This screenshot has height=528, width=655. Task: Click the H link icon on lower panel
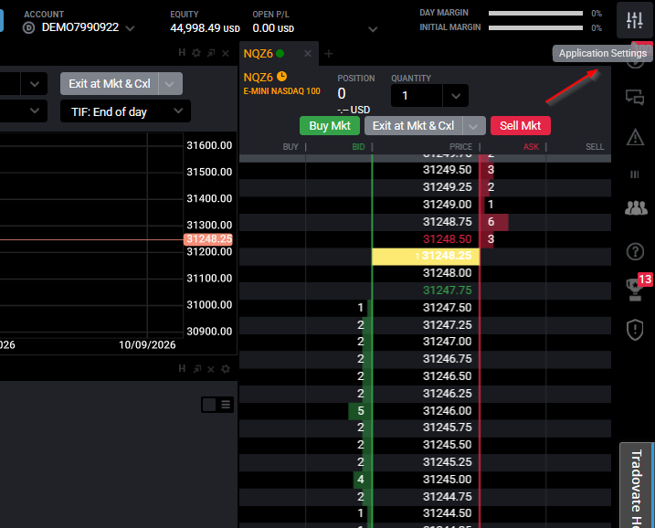pos(182,368)
